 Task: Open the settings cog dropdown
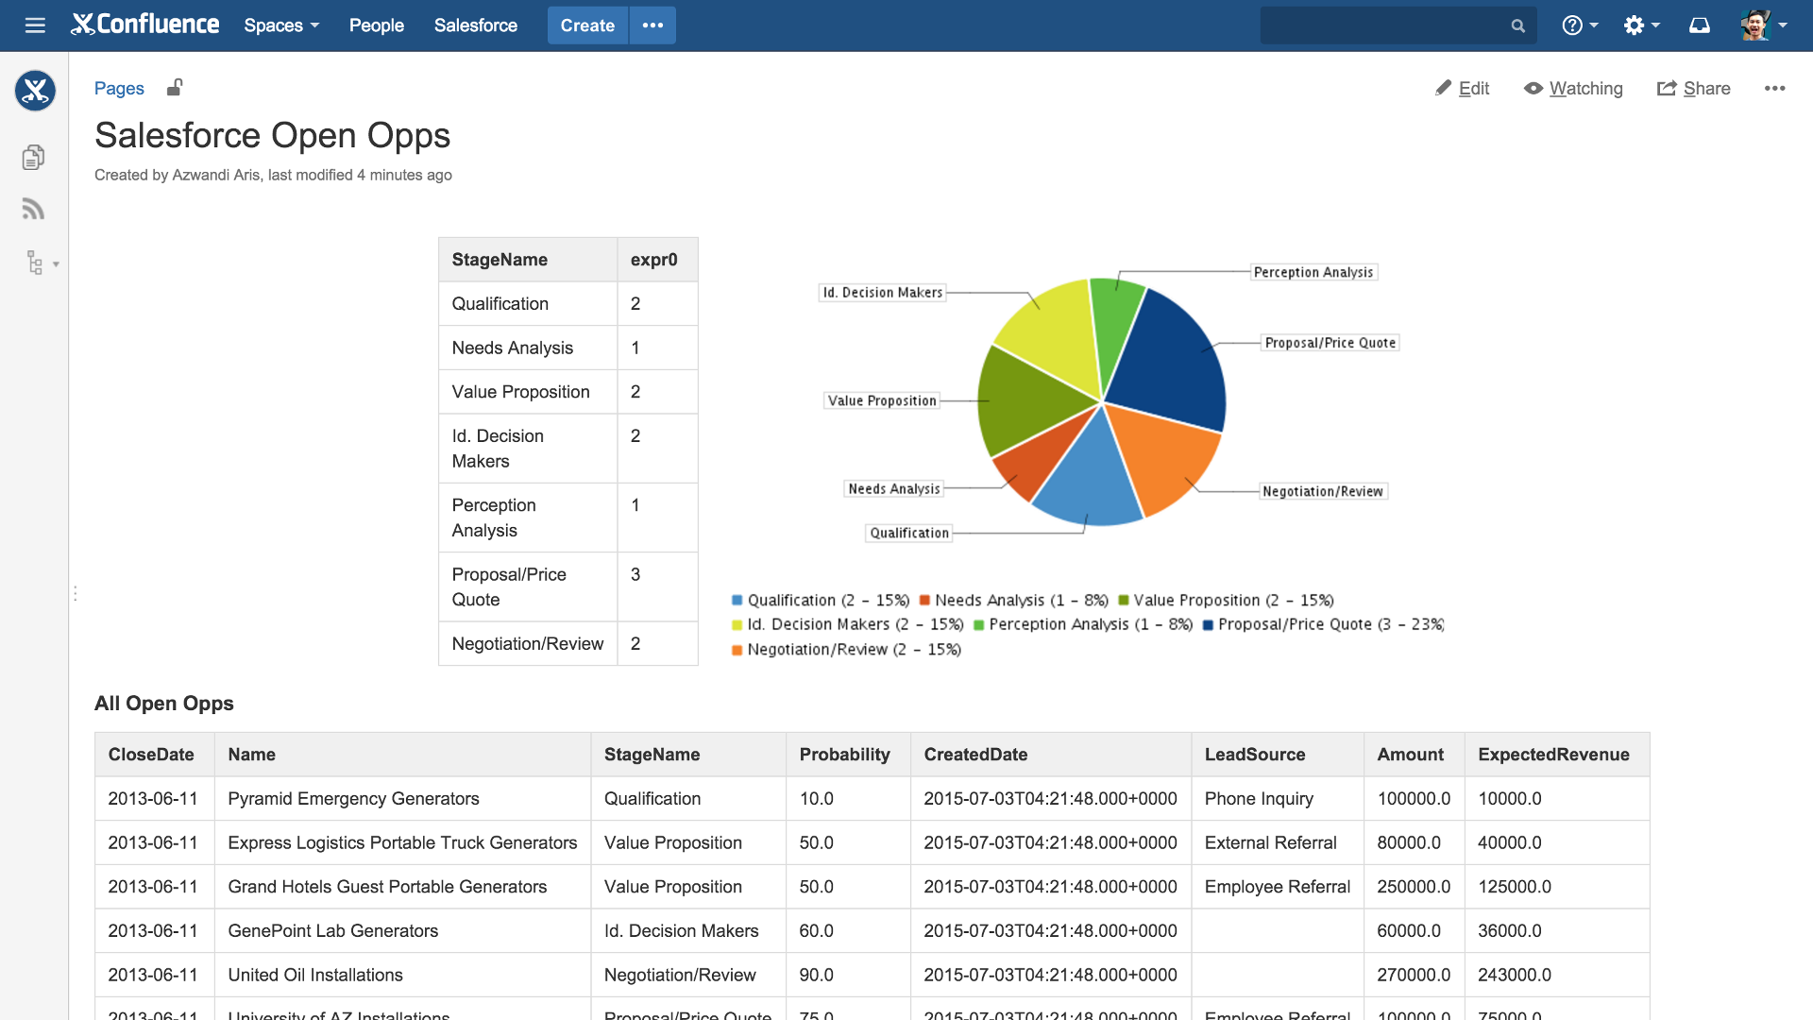pos(1641,25)
